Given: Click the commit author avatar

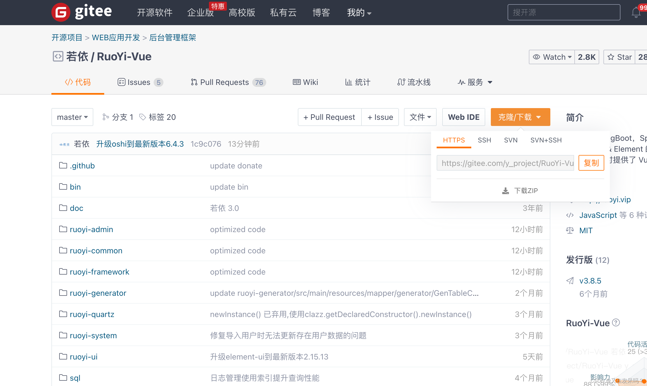Looking at the screenshot, I should (x=64, y=144).
